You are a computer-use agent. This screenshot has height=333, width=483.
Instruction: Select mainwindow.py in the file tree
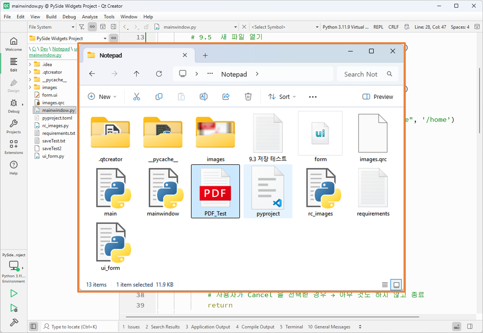[54, 110]
